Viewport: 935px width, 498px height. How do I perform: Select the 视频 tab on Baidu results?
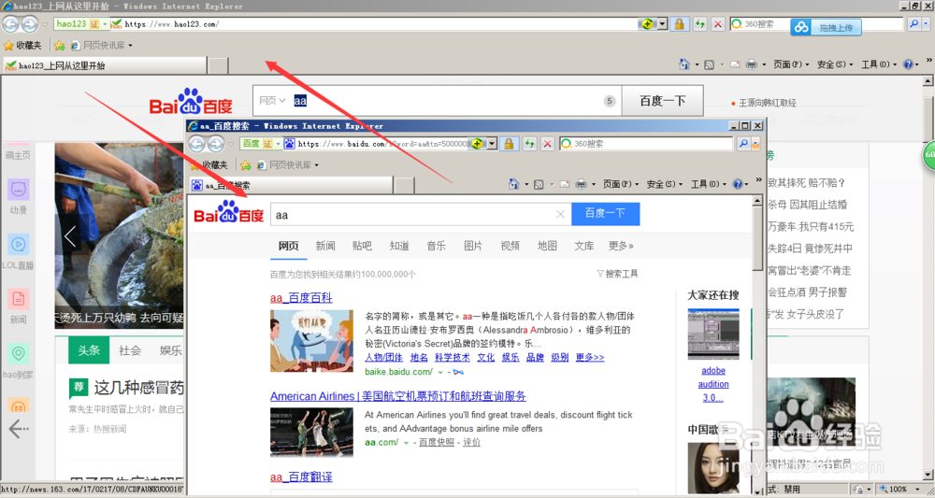tap(510, 246)
